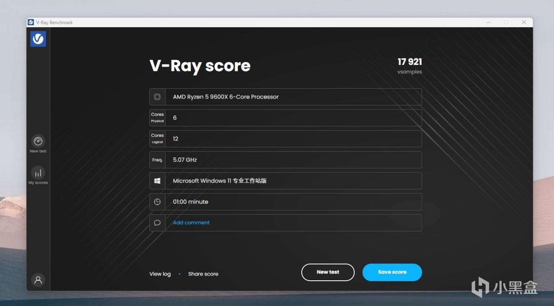The width and height of the screenshot is (554, 306).
Task: Click the Cores Logical label badge
Action: (157, 139)
